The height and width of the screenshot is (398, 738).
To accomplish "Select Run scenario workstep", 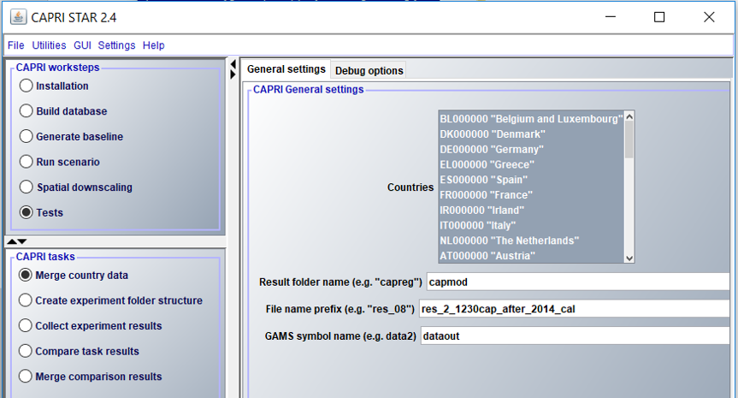I will (27, 162).
